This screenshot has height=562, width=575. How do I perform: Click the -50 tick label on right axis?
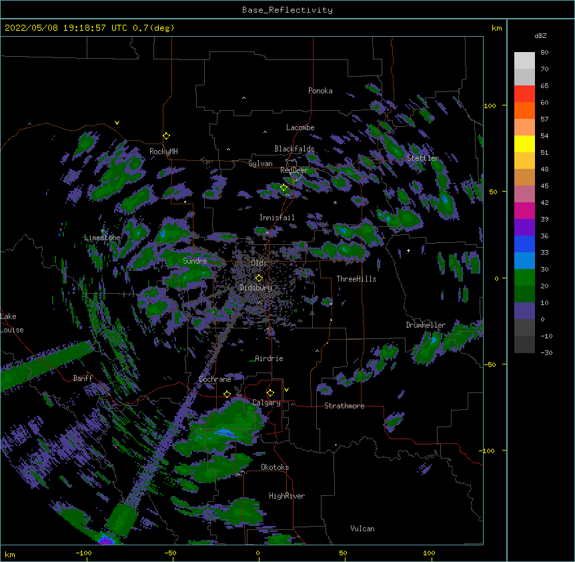[490, 364]
